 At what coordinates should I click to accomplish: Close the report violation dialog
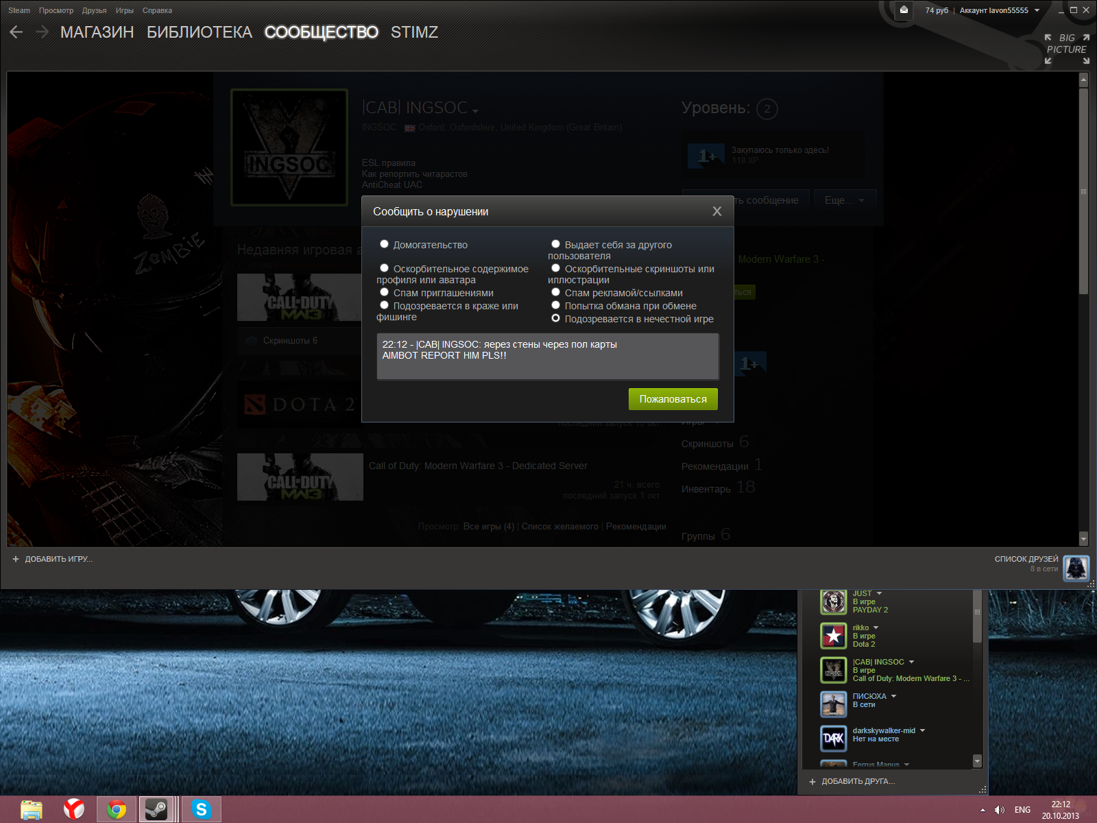[x=717, y=211]
